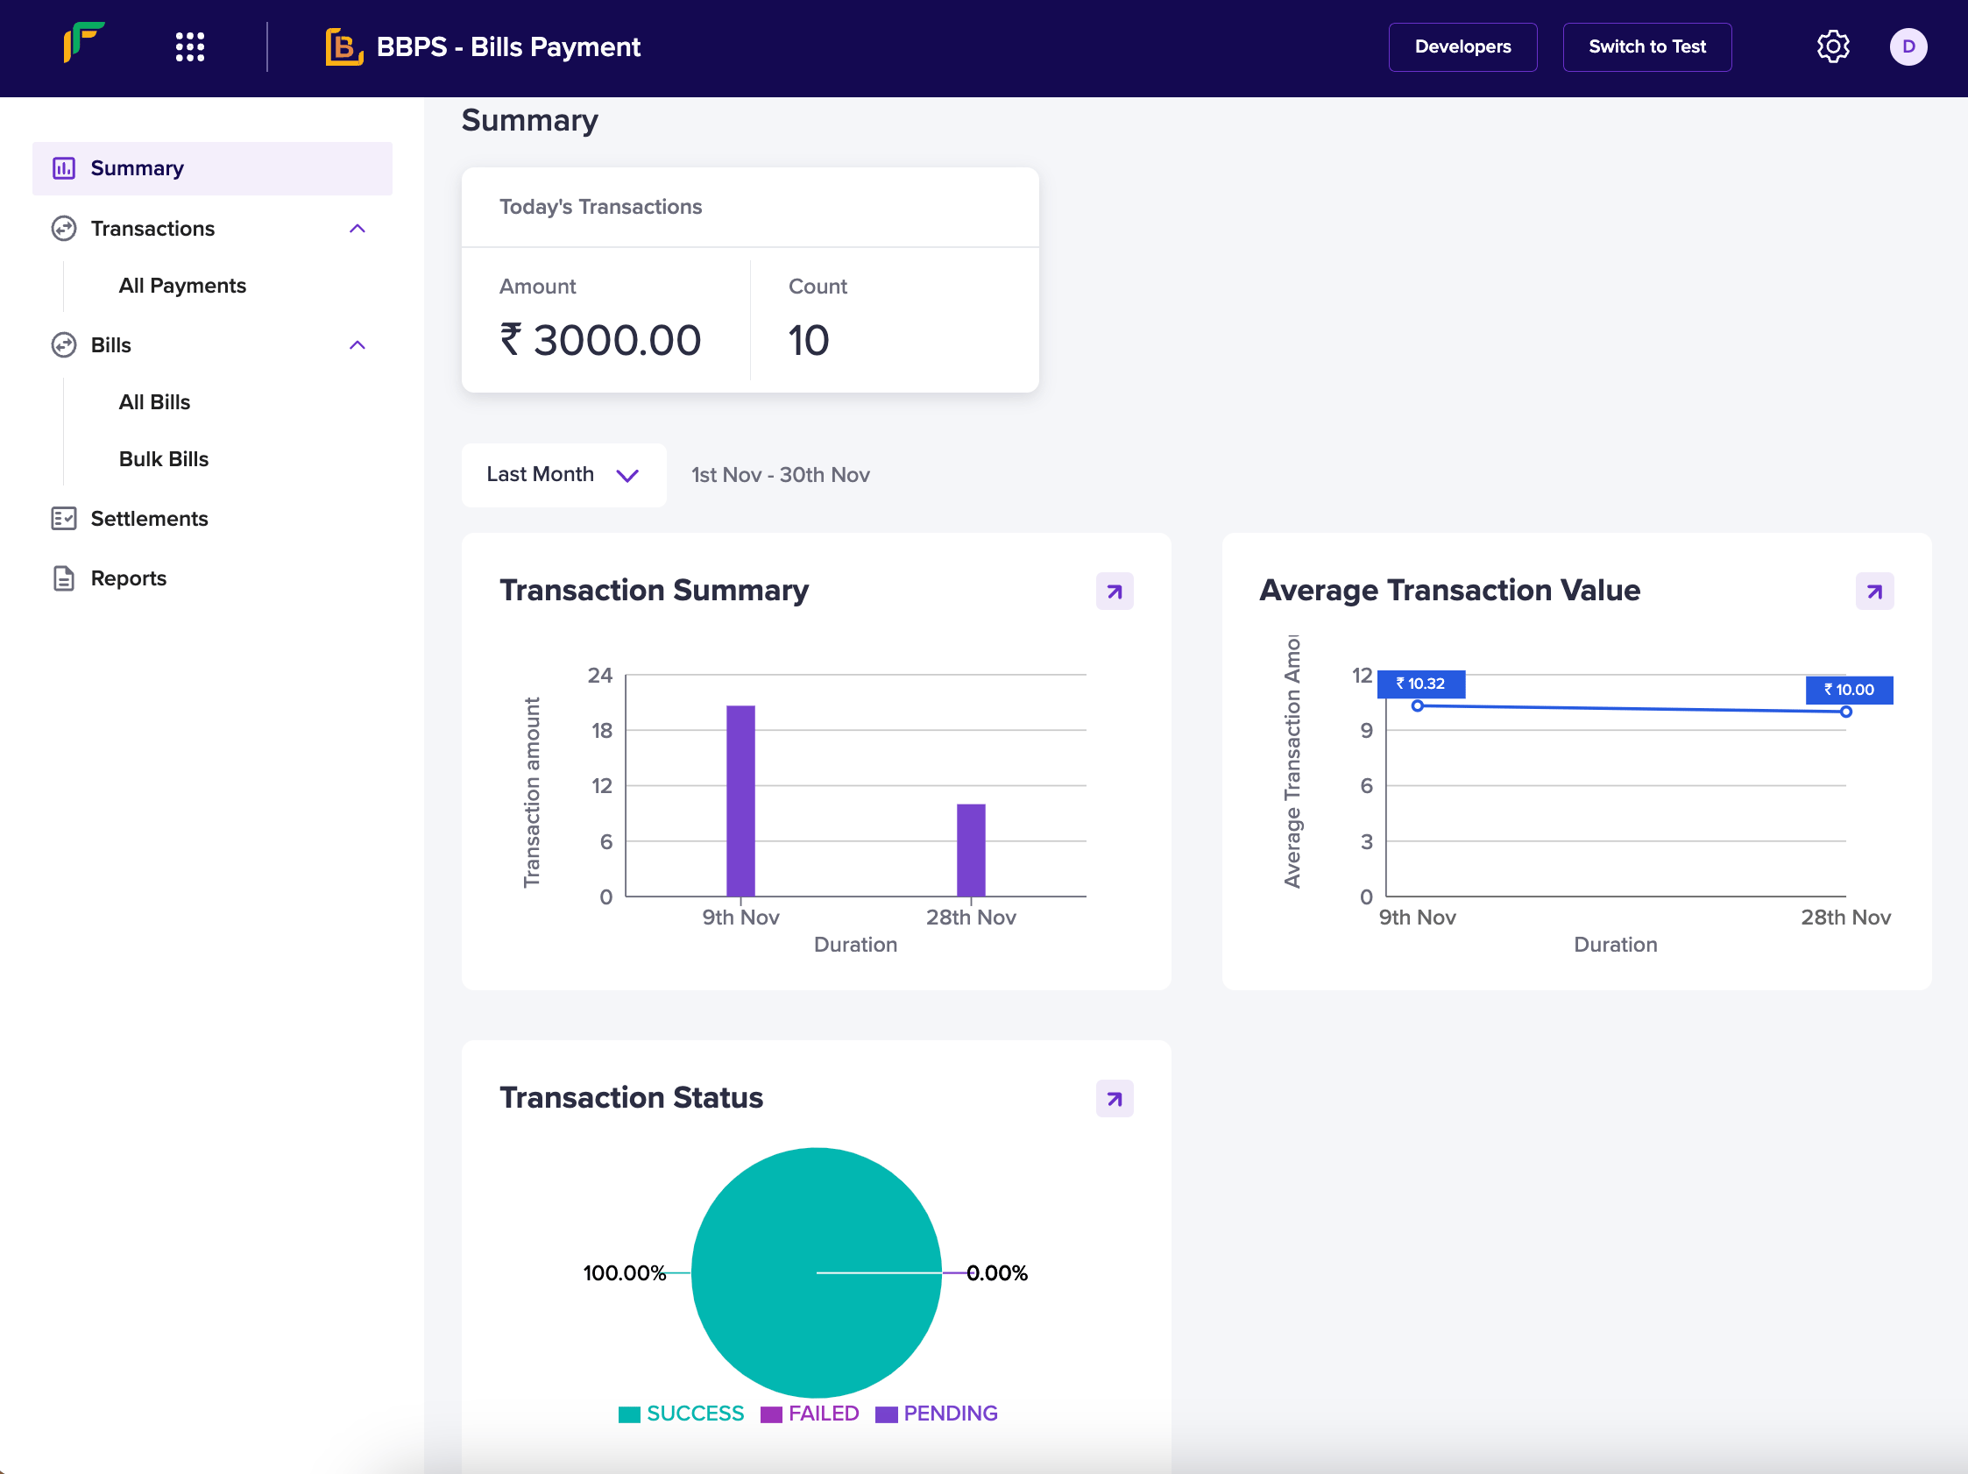Click the '₹ 3000.00' amount value
This screenshot has height=1474, width=1968.
coord(600,340)
